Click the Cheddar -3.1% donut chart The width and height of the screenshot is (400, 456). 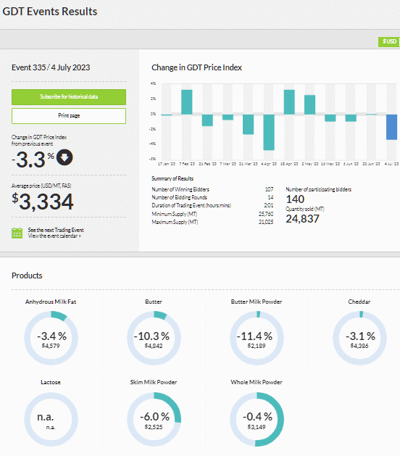[x=359, y=338]
